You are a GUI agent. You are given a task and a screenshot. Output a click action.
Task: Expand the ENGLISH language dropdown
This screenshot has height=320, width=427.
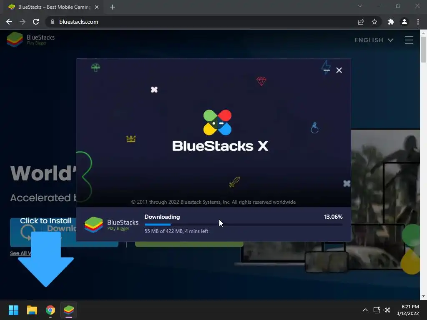(x=374, y=40)
